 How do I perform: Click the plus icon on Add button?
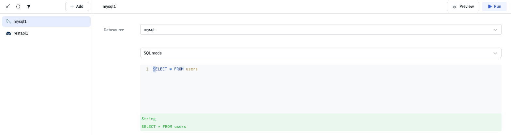72,7
